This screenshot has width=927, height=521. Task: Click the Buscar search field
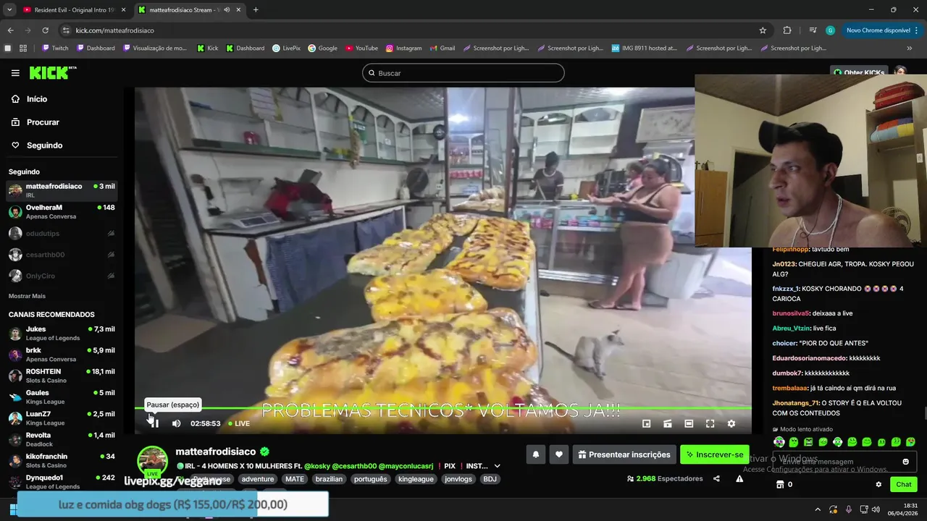coord(463,73)
